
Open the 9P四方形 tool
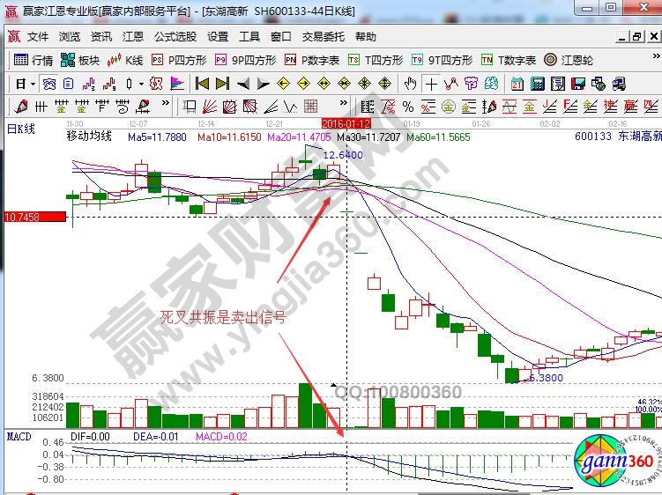coord(246,61)
